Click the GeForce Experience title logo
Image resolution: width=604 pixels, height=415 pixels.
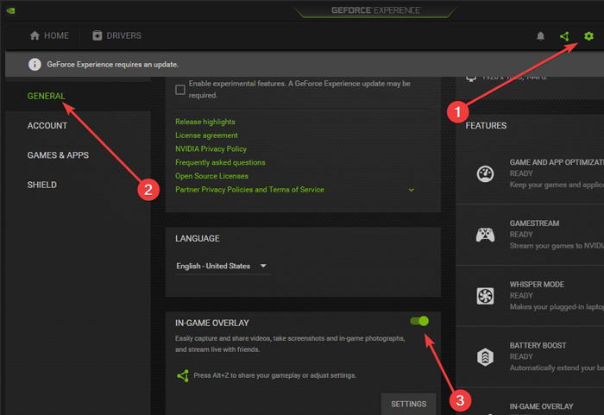[375, 10]
